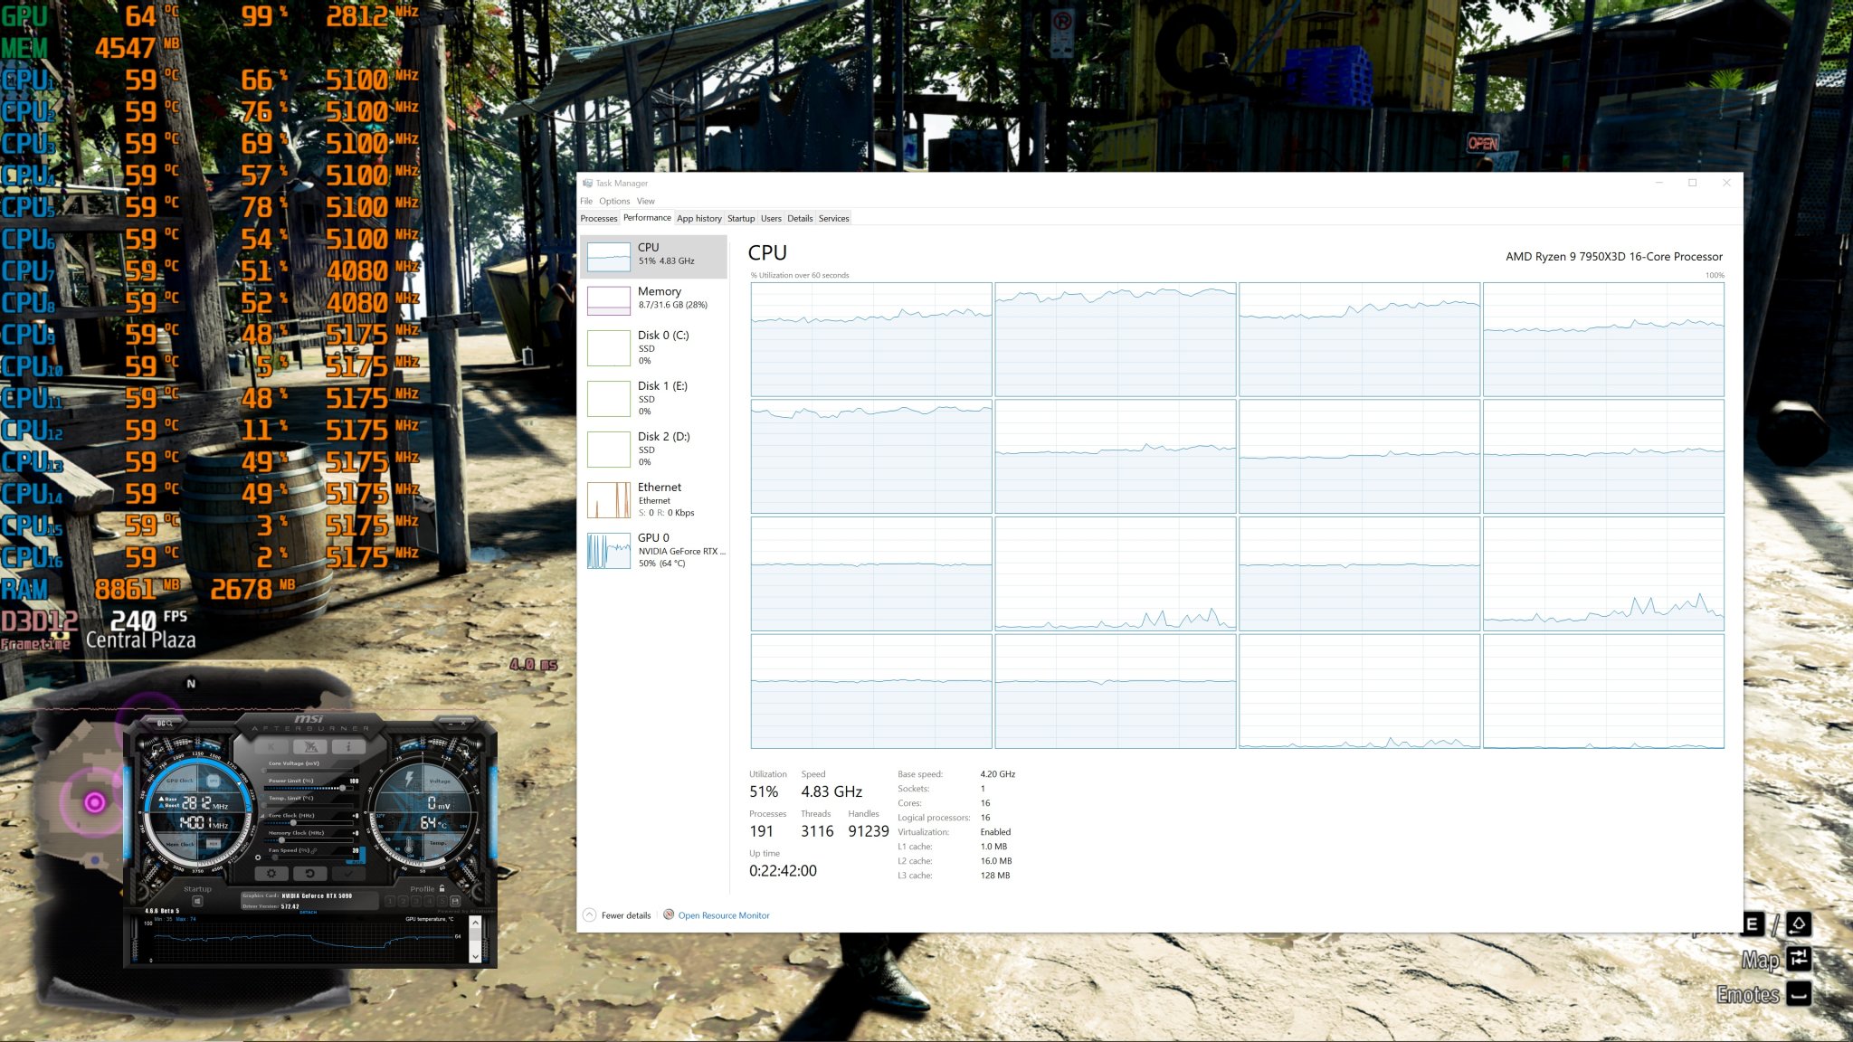Toggle apply at Windows startup button
Image resolution: width=1853 pixels, height=1042 pixels.
(197, 902)
